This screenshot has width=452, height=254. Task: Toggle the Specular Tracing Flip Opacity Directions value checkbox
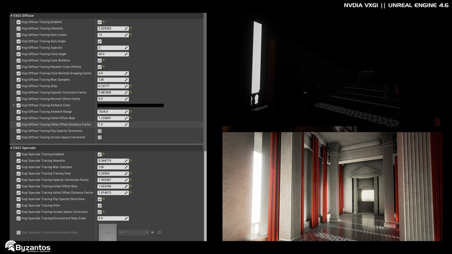coord(100,199)
